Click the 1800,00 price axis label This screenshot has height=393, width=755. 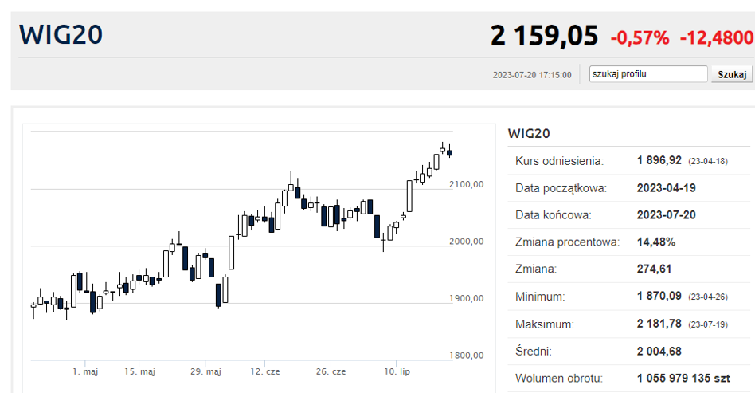[466, 356]
